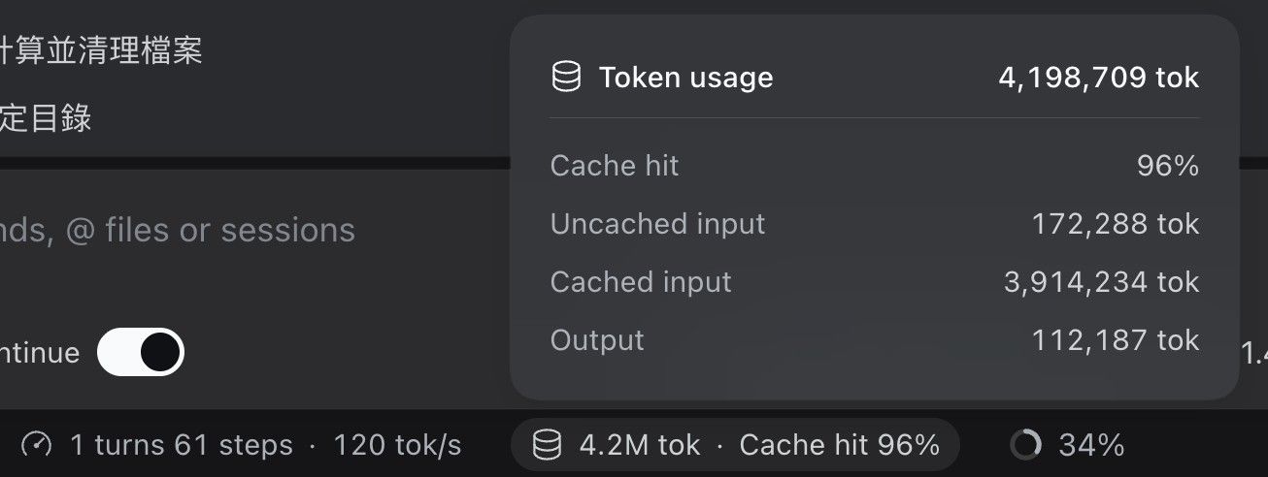The height and width of the screenshot is (477, 1268).
Task: Click the 'Cached input' row label
Action: [641, 282]
